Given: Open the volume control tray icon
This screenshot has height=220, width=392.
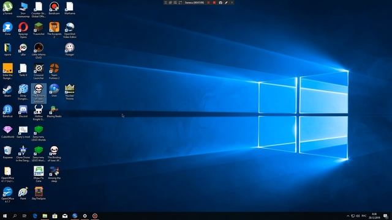Looking at the screenshot, I should 358,216.
